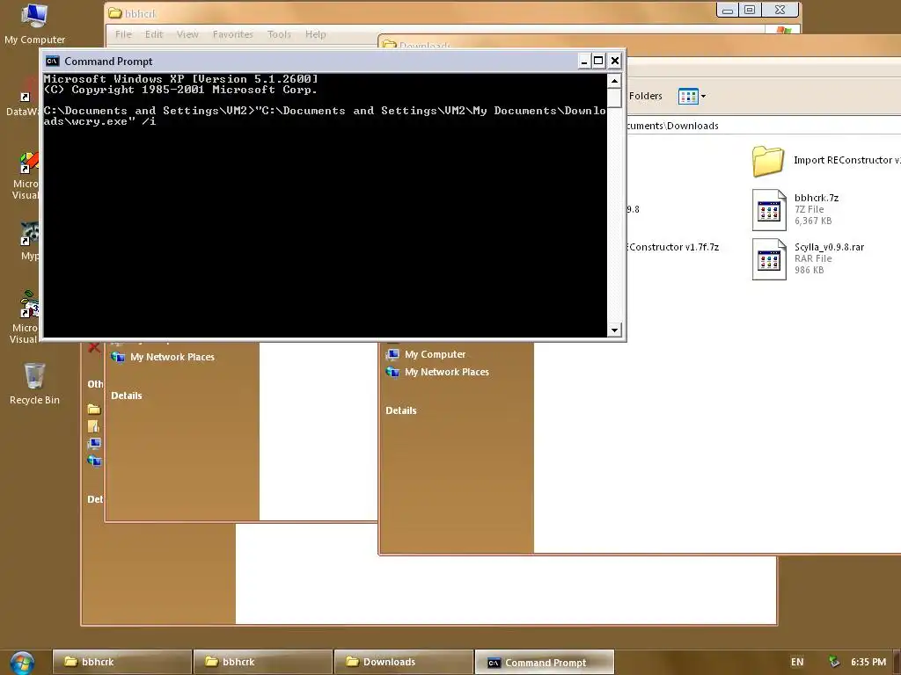Click Command Prompt taskbar button
The height and width of the screenshot is (675, 901).
(x=544, y=663)
